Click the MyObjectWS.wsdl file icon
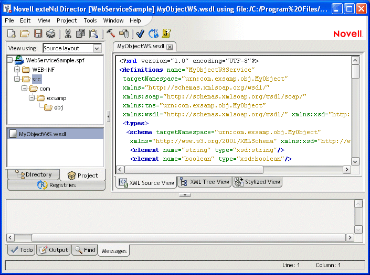Viewport: 370px width, 275px height. pos(13,134)
